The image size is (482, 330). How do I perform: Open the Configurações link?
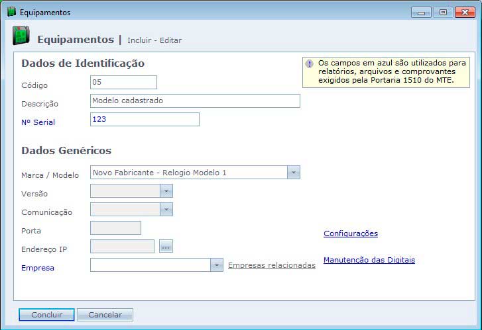(350, 233)
